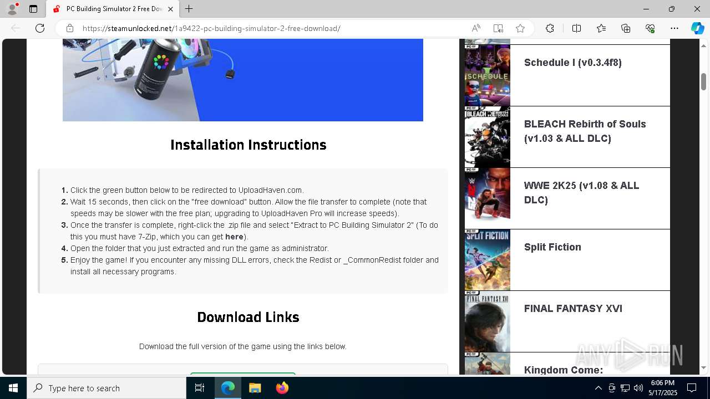Click the address bar URL
Viewport: 710px width, 399px height.
[x=211, y=28]
